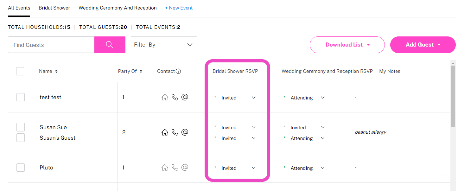Click the home address icon in Susan Sue's row

(165, 132)
